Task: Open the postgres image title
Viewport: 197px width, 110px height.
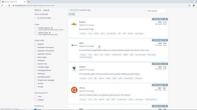Action: tap(82, 67)
